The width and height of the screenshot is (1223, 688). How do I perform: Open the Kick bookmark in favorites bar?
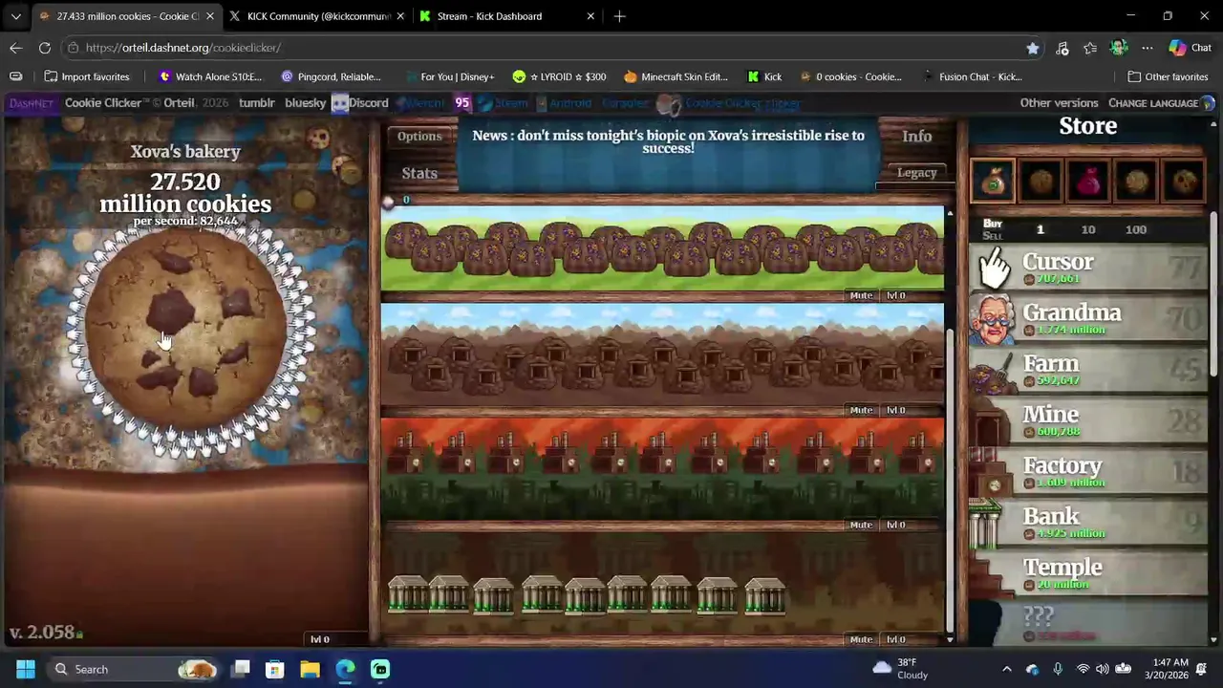[764, 76]
